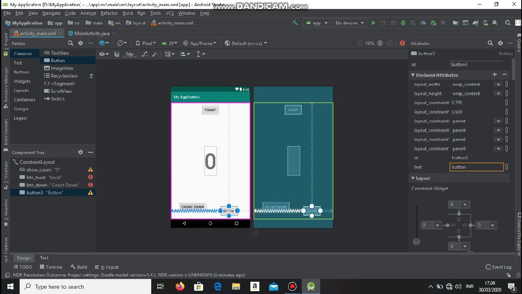This screenshot has height=294, width=522.
Task: Open the Logcat tool window
Action: [x=107, y=267]
